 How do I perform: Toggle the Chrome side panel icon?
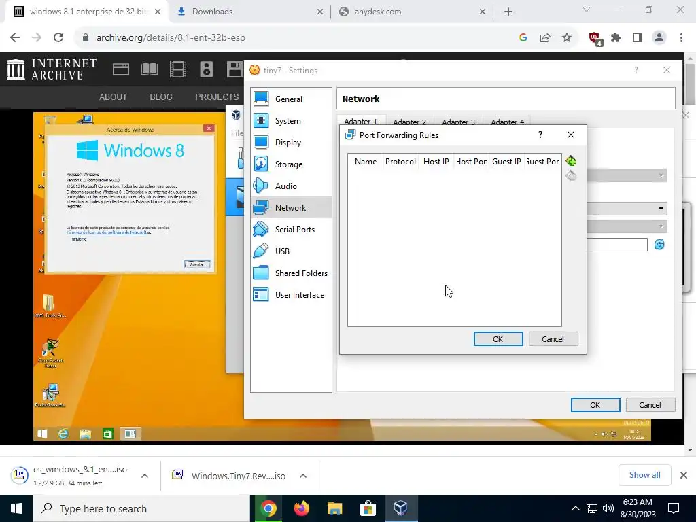click(638, 38)
